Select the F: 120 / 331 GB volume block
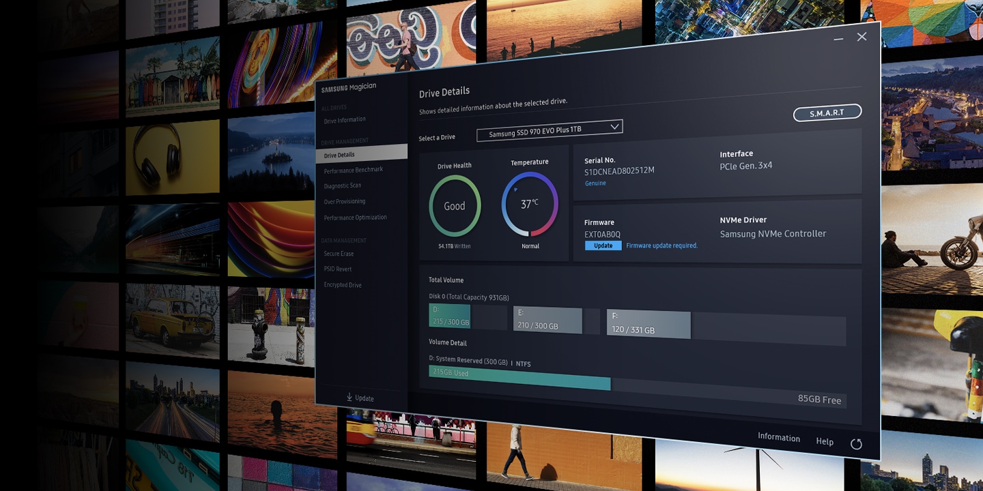The height and width of the screenshot is (491, 983). click(649, 325)
